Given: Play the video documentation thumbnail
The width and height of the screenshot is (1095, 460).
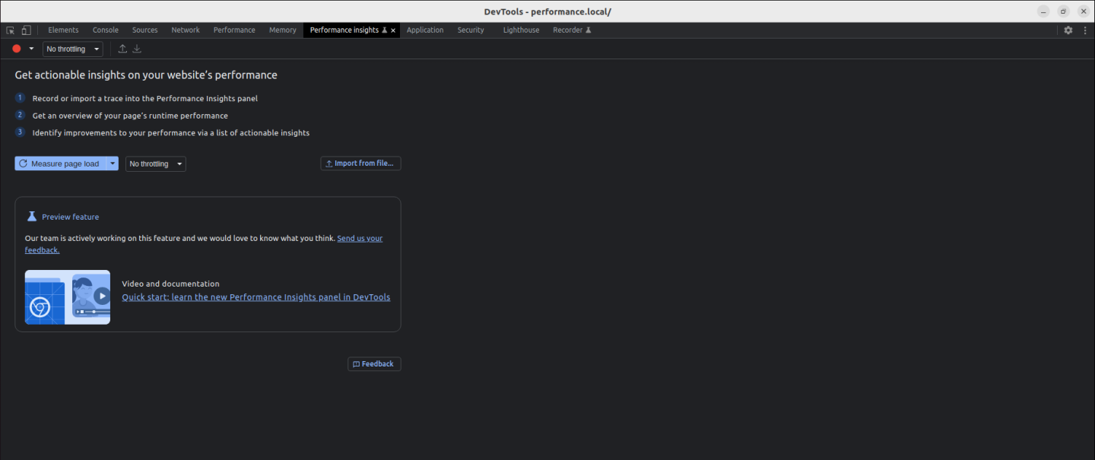Looking at the screenshot, I should pyautogui.click(x=68, y=297).
